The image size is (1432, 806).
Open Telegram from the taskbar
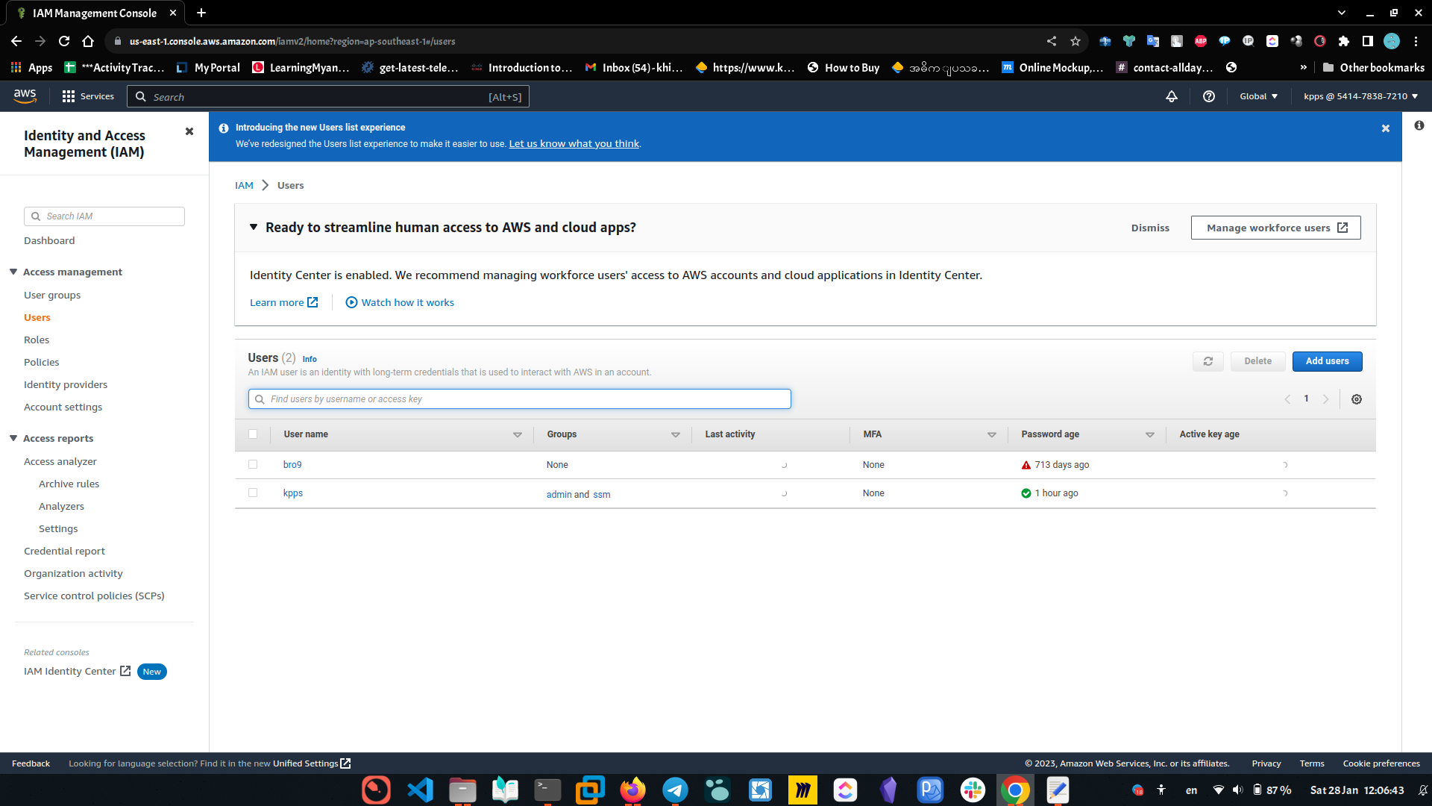coord(675,790)
